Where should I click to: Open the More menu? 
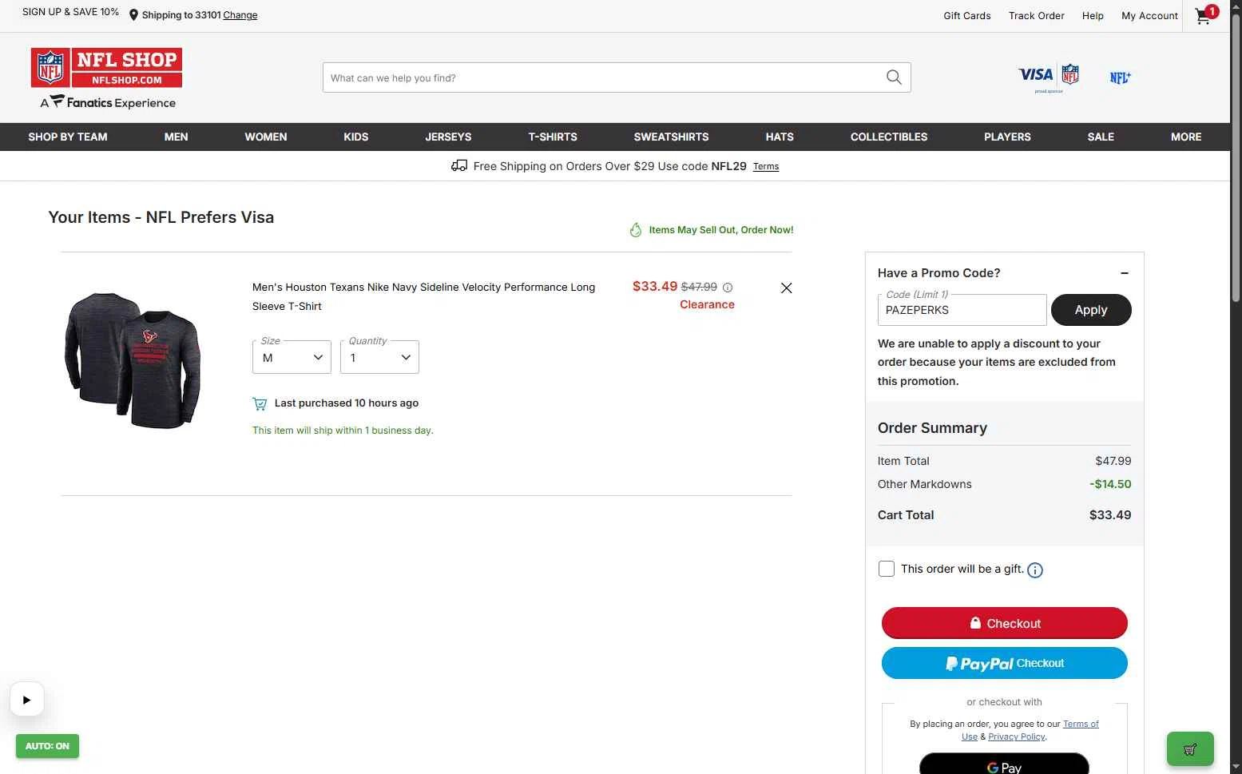tap(1186, 137)
